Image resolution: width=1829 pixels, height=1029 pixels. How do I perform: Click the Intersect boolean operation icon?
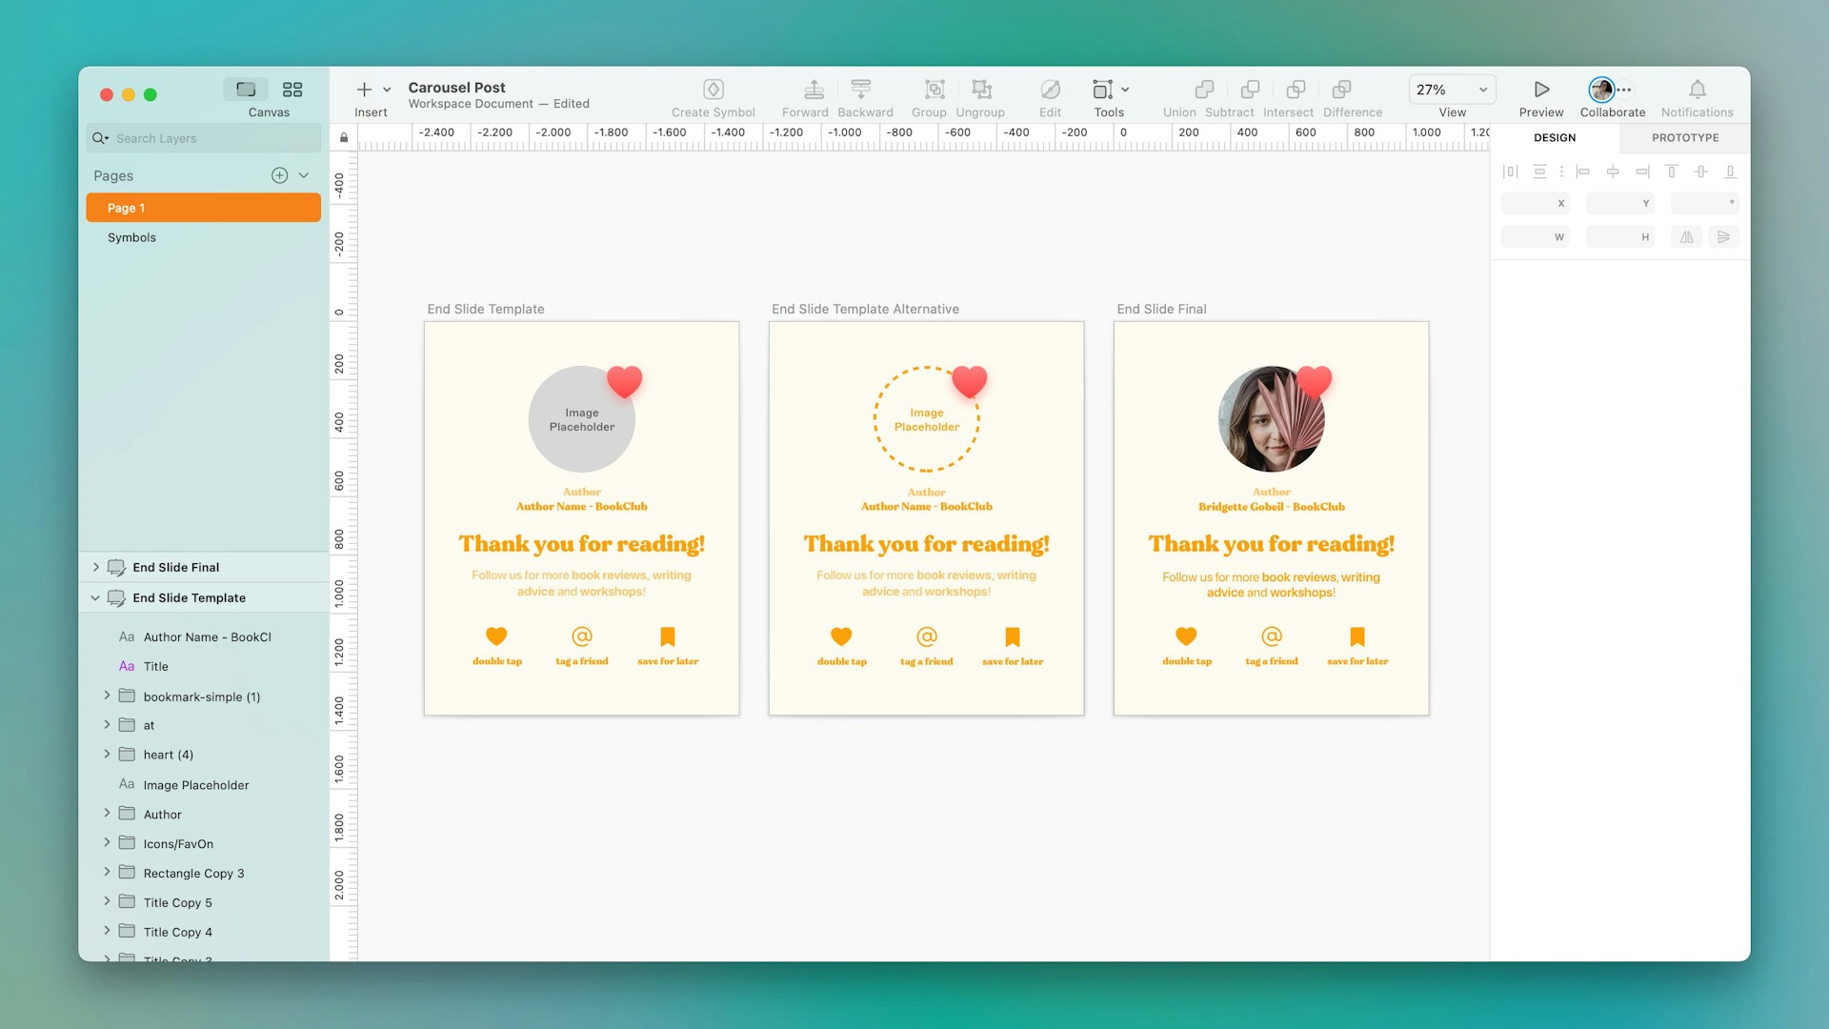point(1295,89)
